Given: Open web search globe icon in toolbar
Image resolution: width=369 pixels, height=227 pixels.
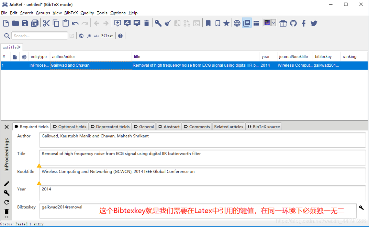Looking at the screenshot, I should click(x=237, y=23).
